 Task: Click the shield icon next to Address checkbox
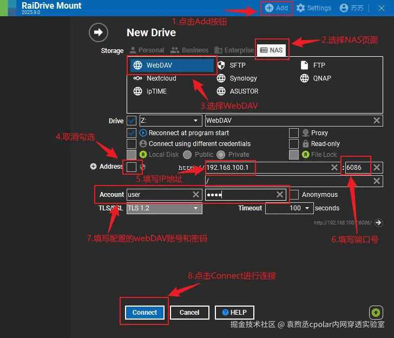pyautogui.click(x=142, y=167)
